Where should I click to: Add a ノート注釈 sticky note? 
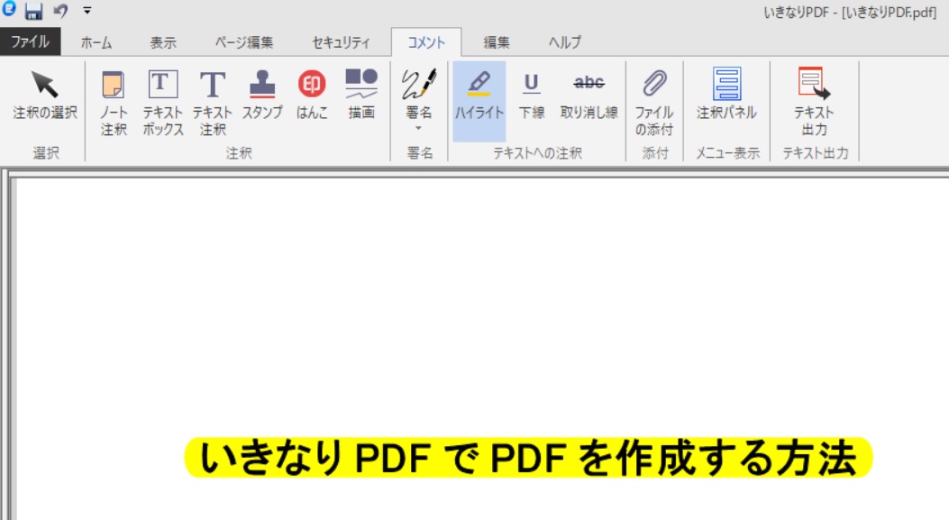114,103
